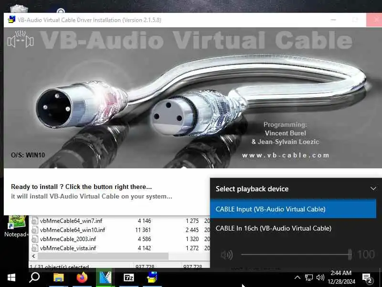Image resolution: width=382 pixels, height=287 pixels.
Task: Click the size cell 4 586 for 2003.inf
Action: [145, 239]
